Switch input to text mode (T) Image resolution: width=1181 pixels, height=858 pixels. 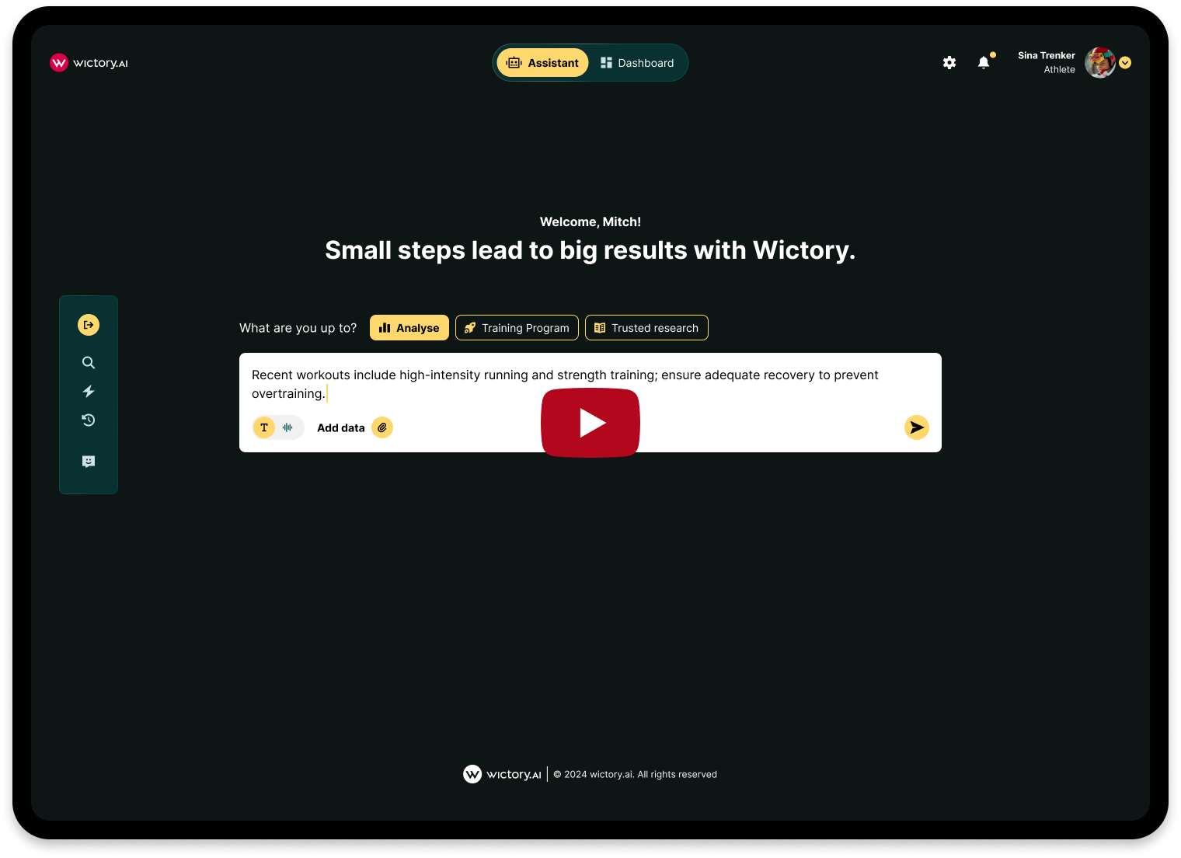point(264,427)
